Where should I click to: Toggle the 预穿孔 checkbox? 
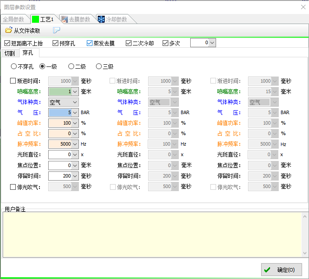(55, 43)
